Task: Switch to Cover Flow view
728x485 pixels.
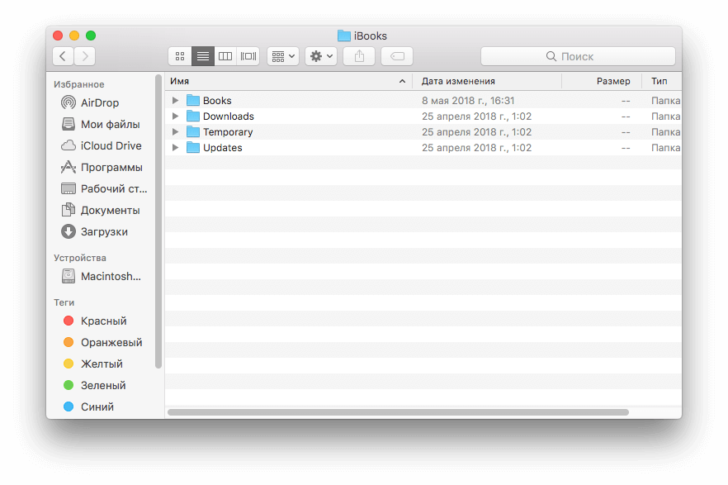Action: [x=248, y=56]
